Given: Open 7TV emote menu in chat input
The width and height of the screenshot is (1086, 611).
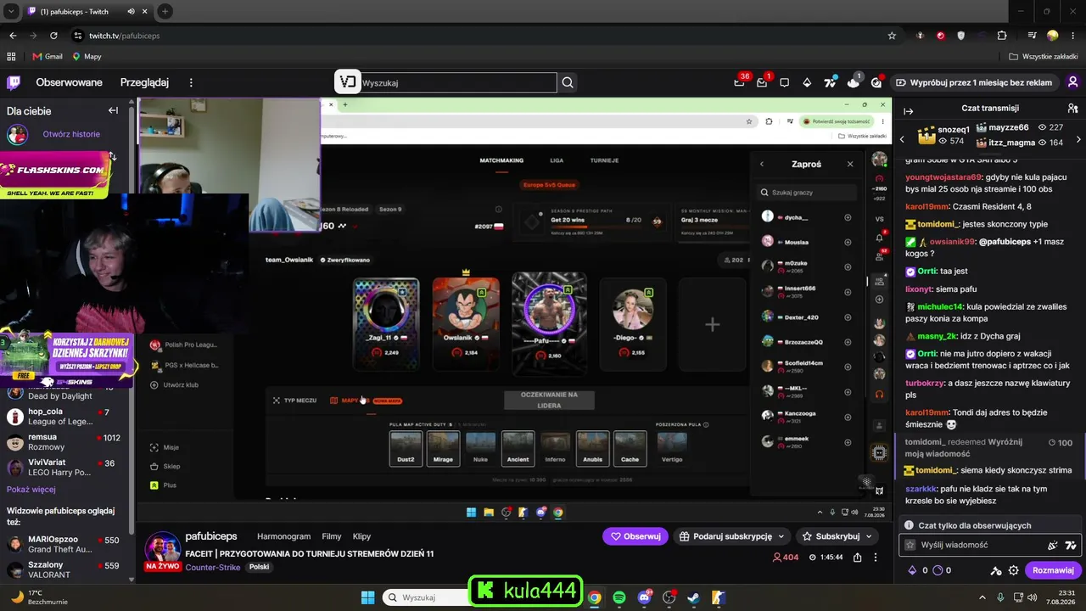Looking at the screenshot, I should pyautogui.click(x=1071, y=545).
